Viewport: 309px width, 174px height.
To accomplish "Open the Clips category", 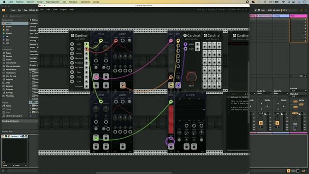I will point(8,83).
